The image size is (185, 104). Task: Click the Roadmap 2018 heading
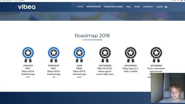(92, 36)
